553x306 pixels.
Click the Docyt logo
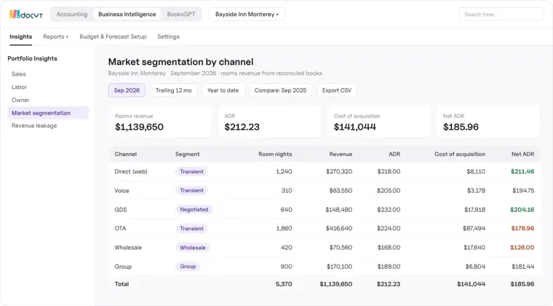coord(26,15)
